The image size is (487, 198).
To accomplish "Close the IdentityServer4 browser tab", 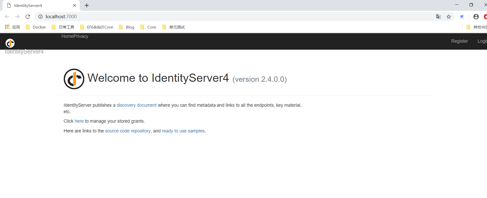I will click(75, 5).
